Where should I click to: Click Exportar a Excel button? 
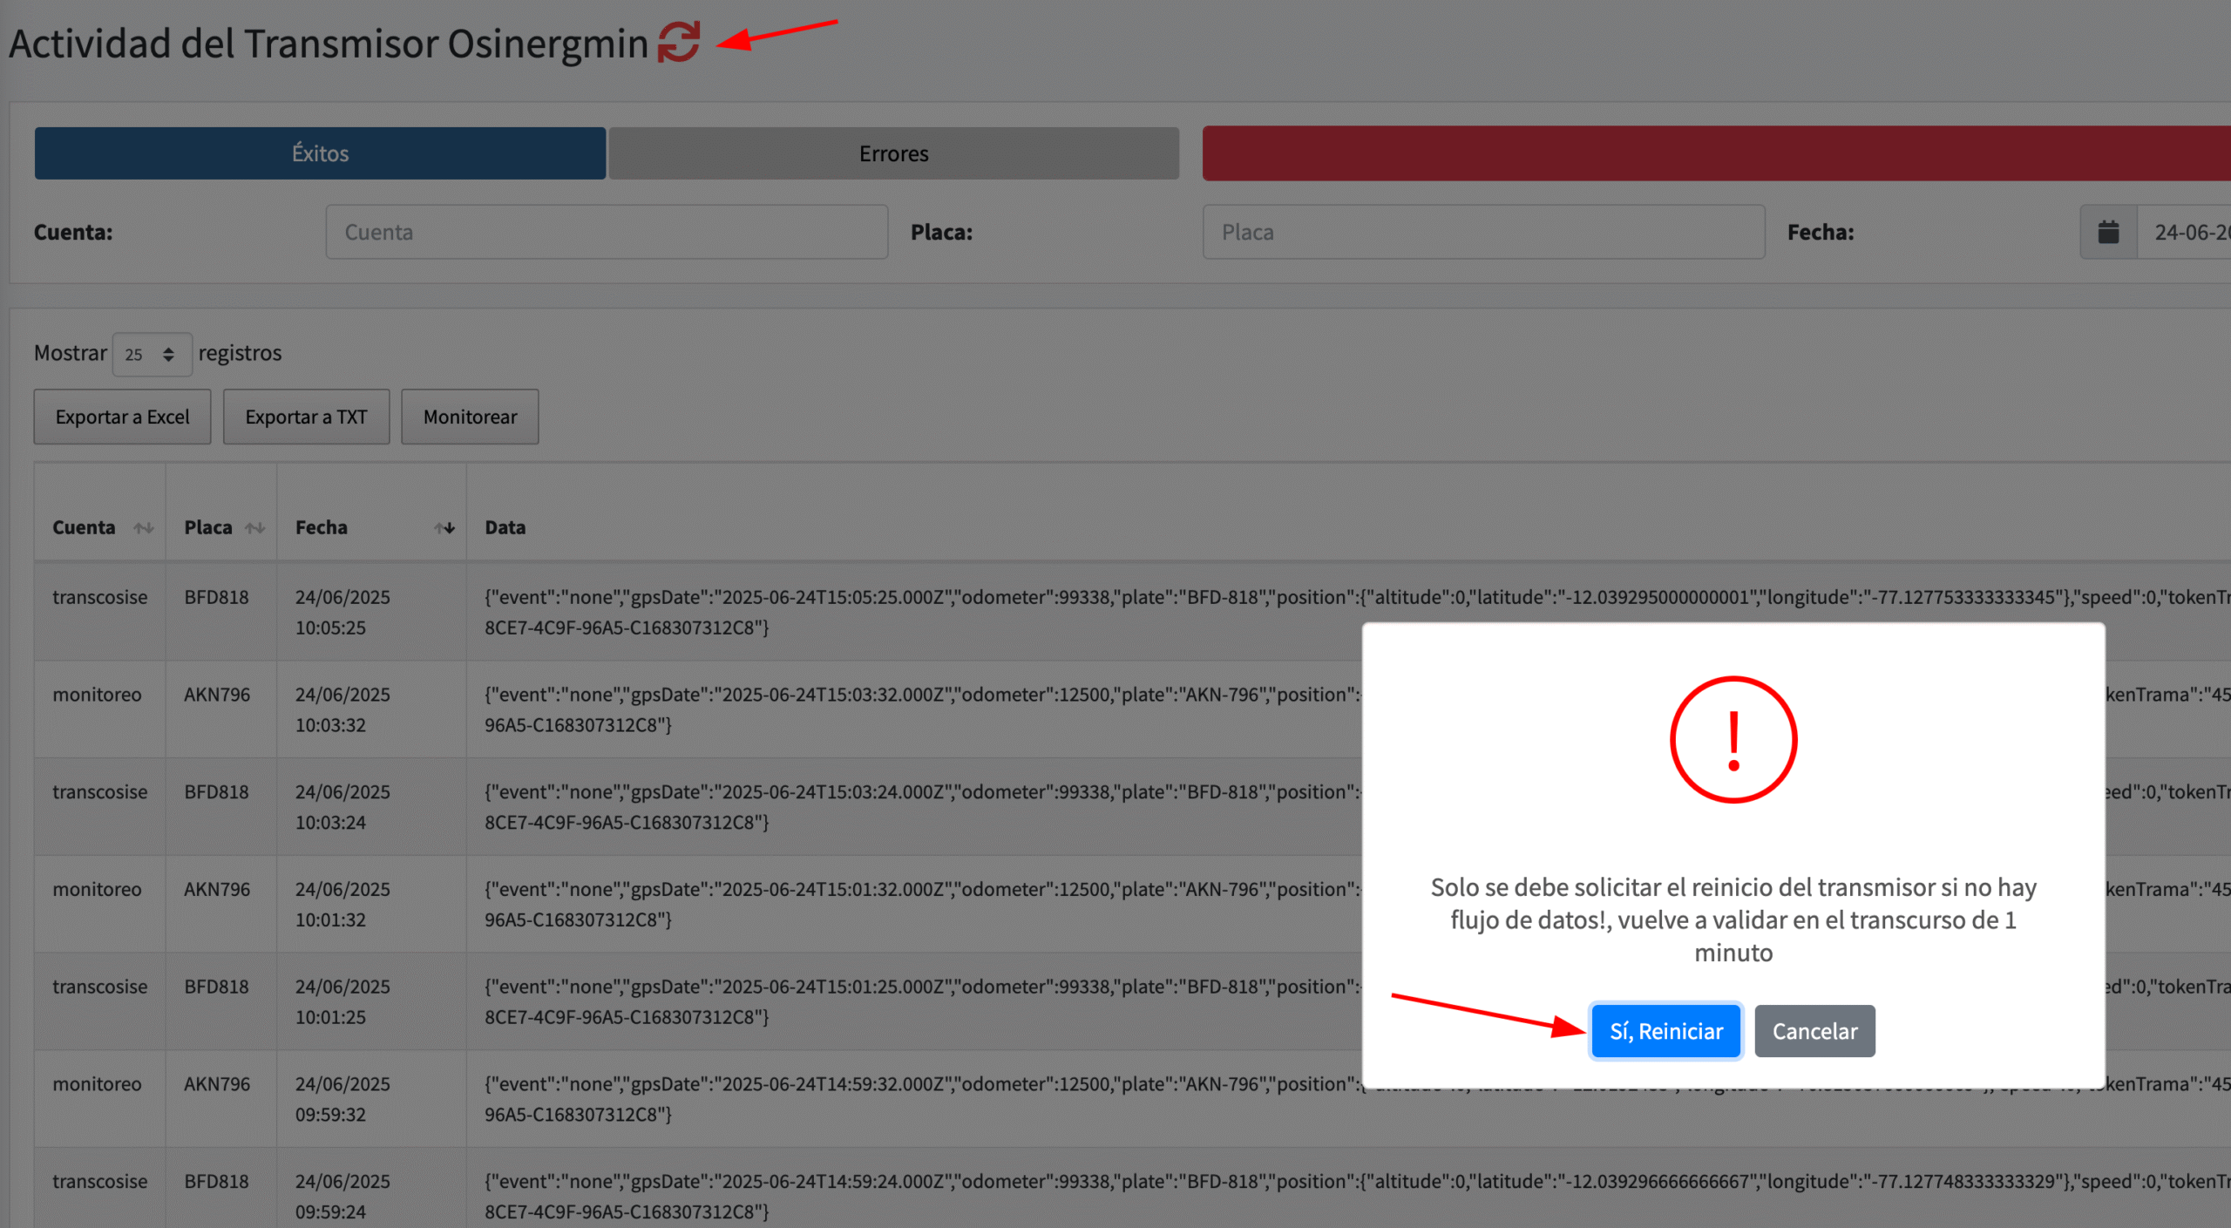(122, 417)
